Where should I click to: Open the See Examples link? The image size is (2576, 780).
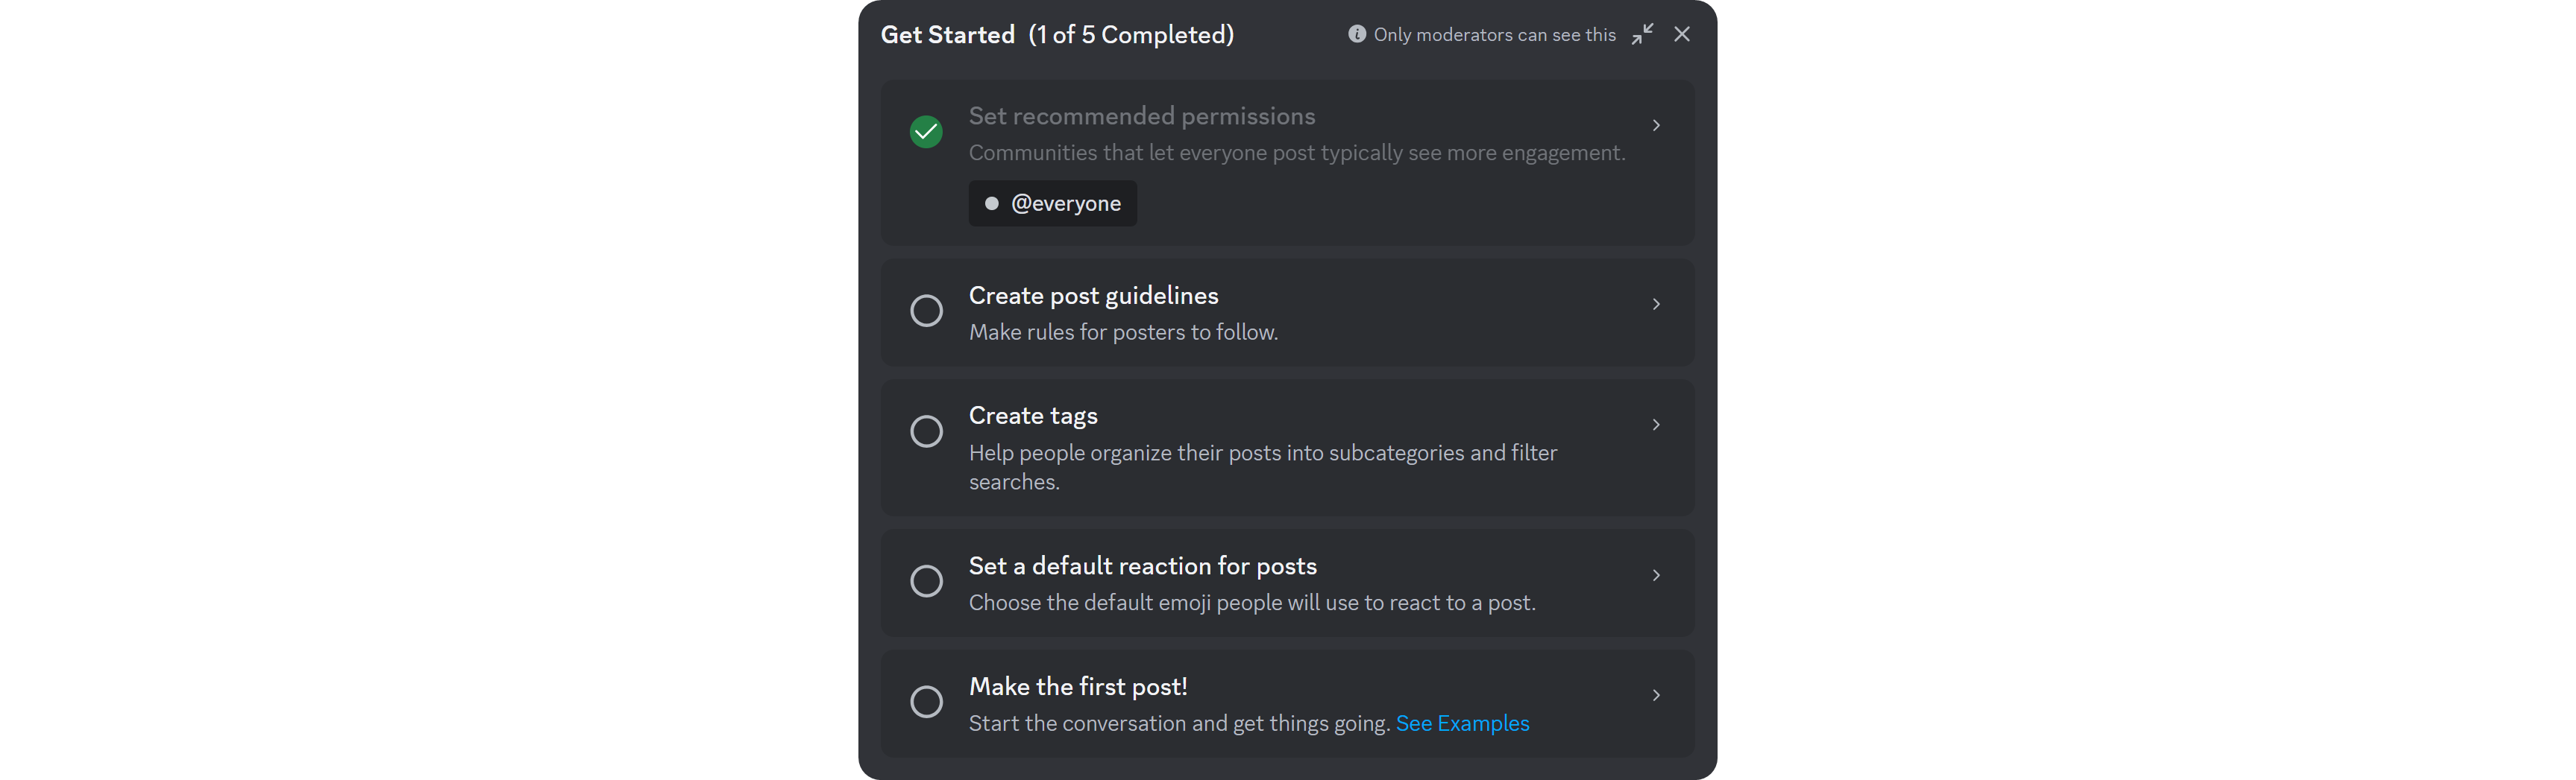(1463, 722)
